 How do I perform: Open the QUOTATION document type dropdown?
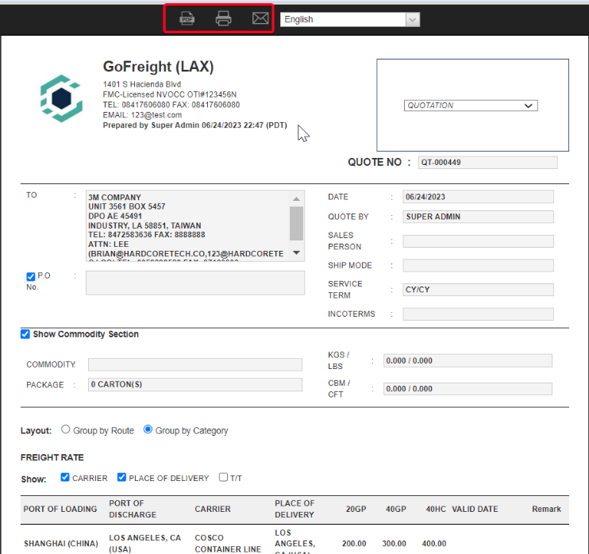pyautogui.click(x=471, y=106)
